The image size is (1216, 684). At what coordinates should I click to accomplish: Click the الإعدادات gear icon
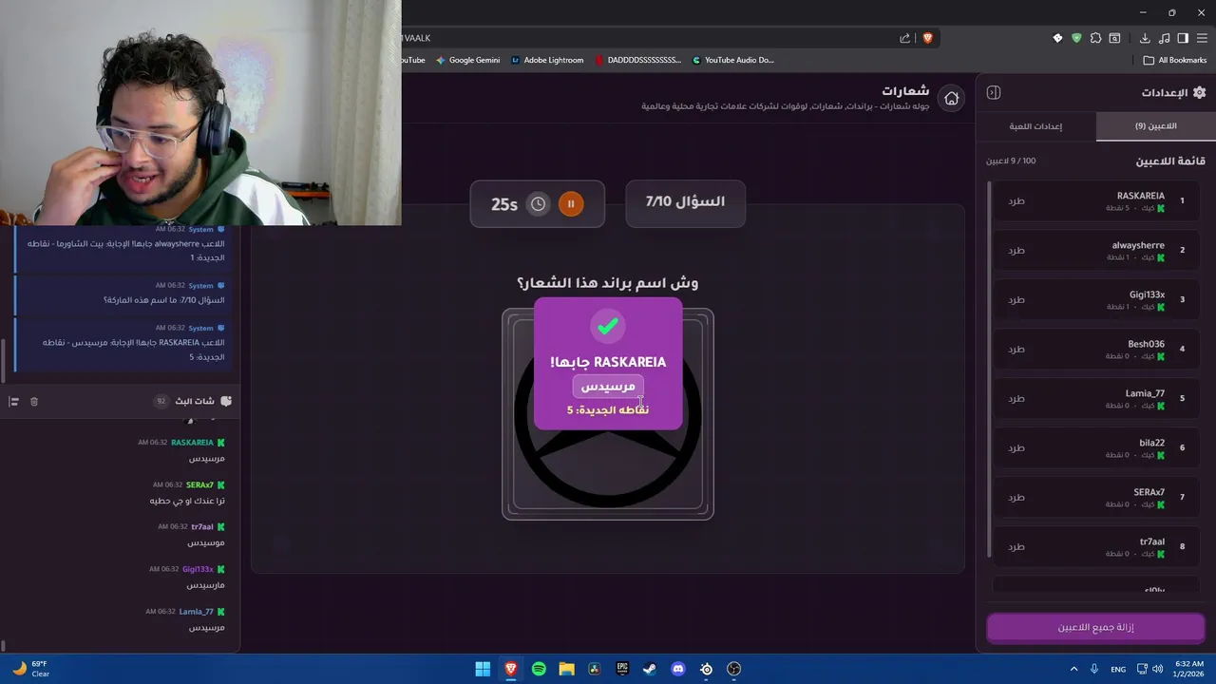tap(1199, 92)
